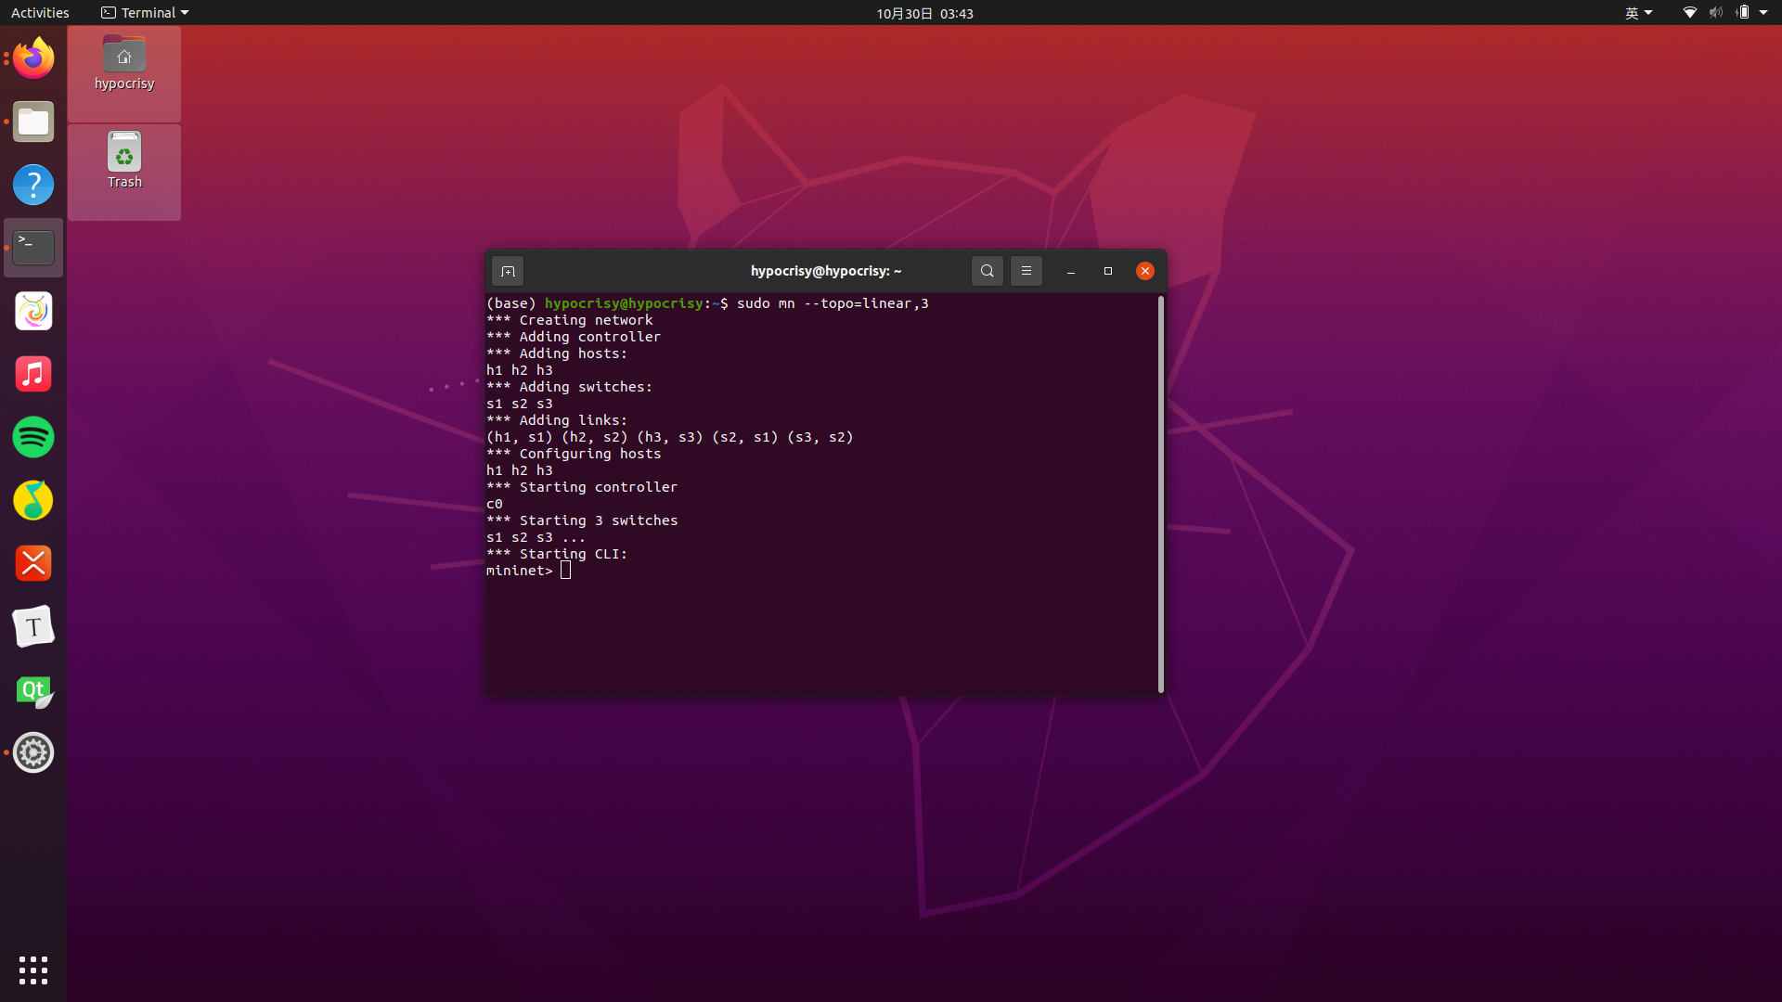Open the Files manager in dock
This screenshot has width=1782, height=1002.
pos(33,122)
